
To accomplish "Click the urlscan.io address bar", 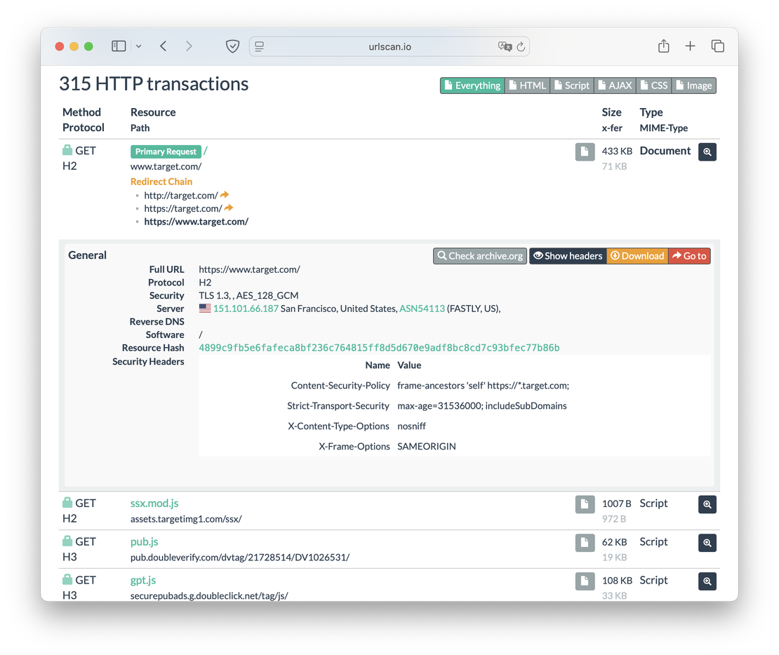I will coord(389,46).
